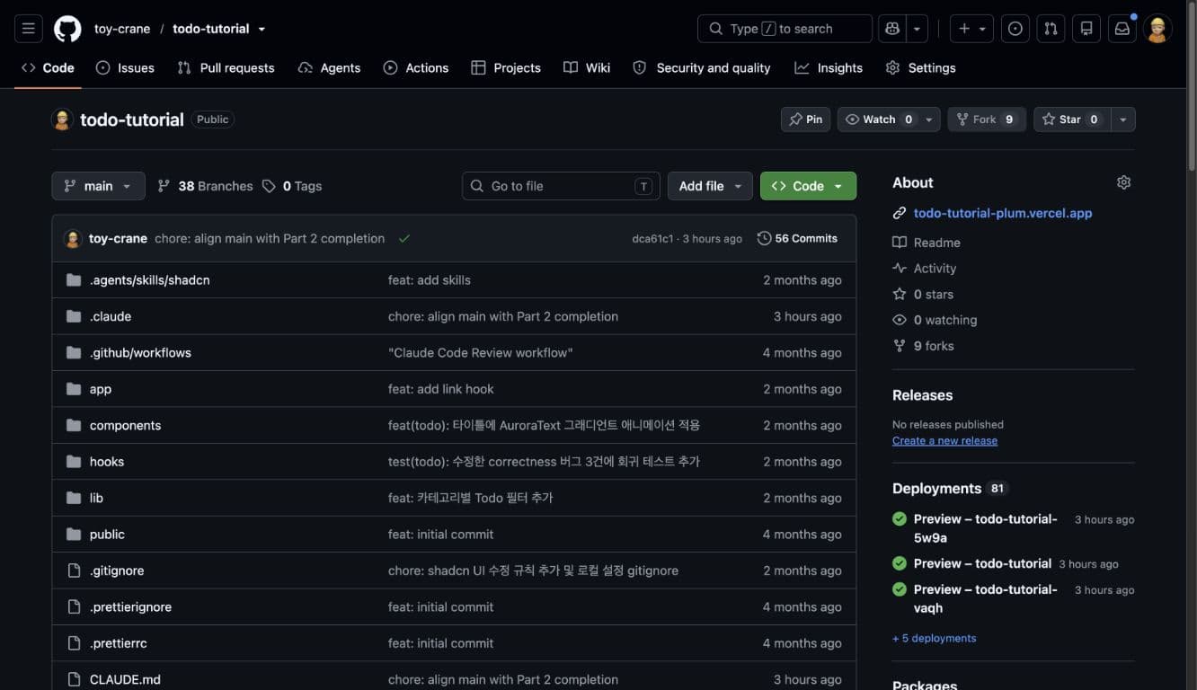Open the Copilot dropdown arrow
The width and height of the screenshot is (1197, 690).
point(917,29)
